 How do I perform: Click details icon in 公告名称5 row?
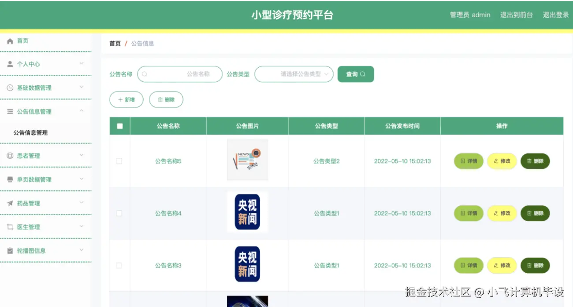pos(463,161)
